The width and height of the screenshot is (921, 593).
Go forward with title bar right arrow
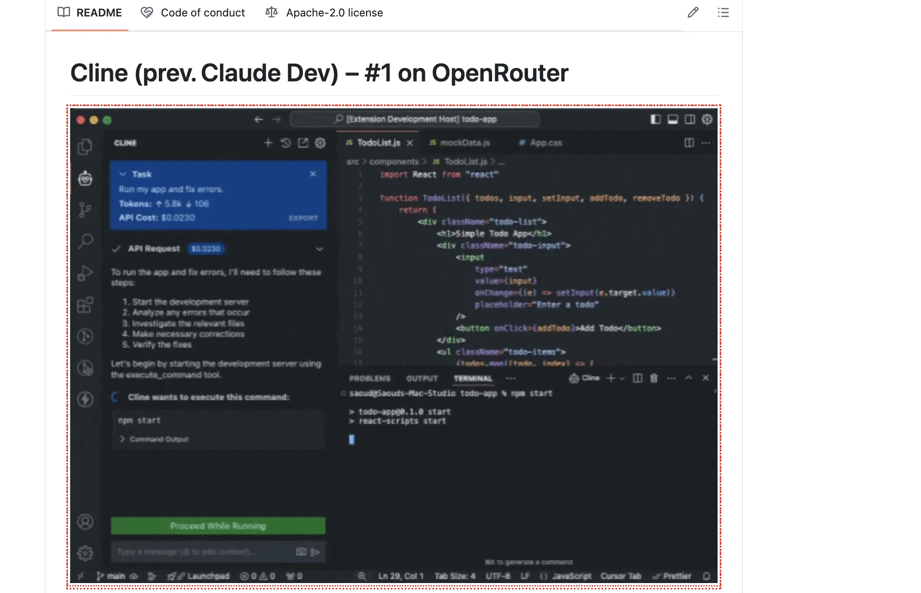coord(277,119)
